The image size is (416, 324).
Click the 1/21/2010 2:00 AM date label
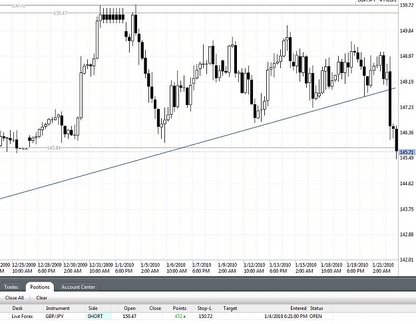tap(383, 268)
